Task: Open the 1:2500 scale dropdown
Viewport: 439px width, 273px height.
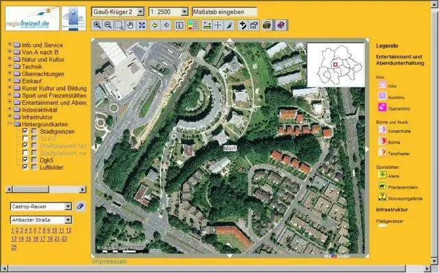Action: [x=185, y=12]
